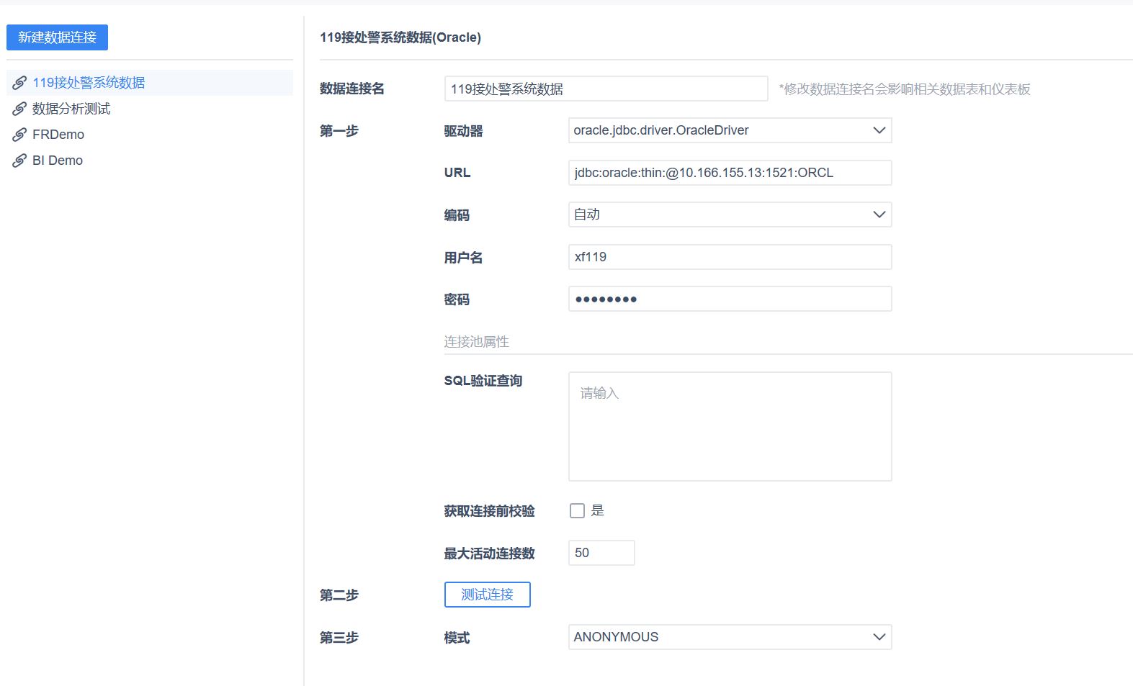This screenshot has height=686, width=1133.
Task: Click the 新建数据连接 button
Action: [57, 37]
